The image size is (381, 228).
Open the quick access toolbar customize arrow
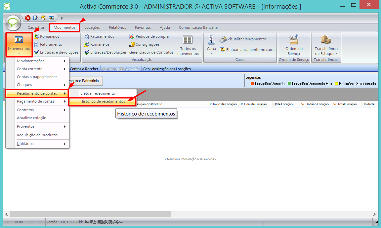[62, 18]
